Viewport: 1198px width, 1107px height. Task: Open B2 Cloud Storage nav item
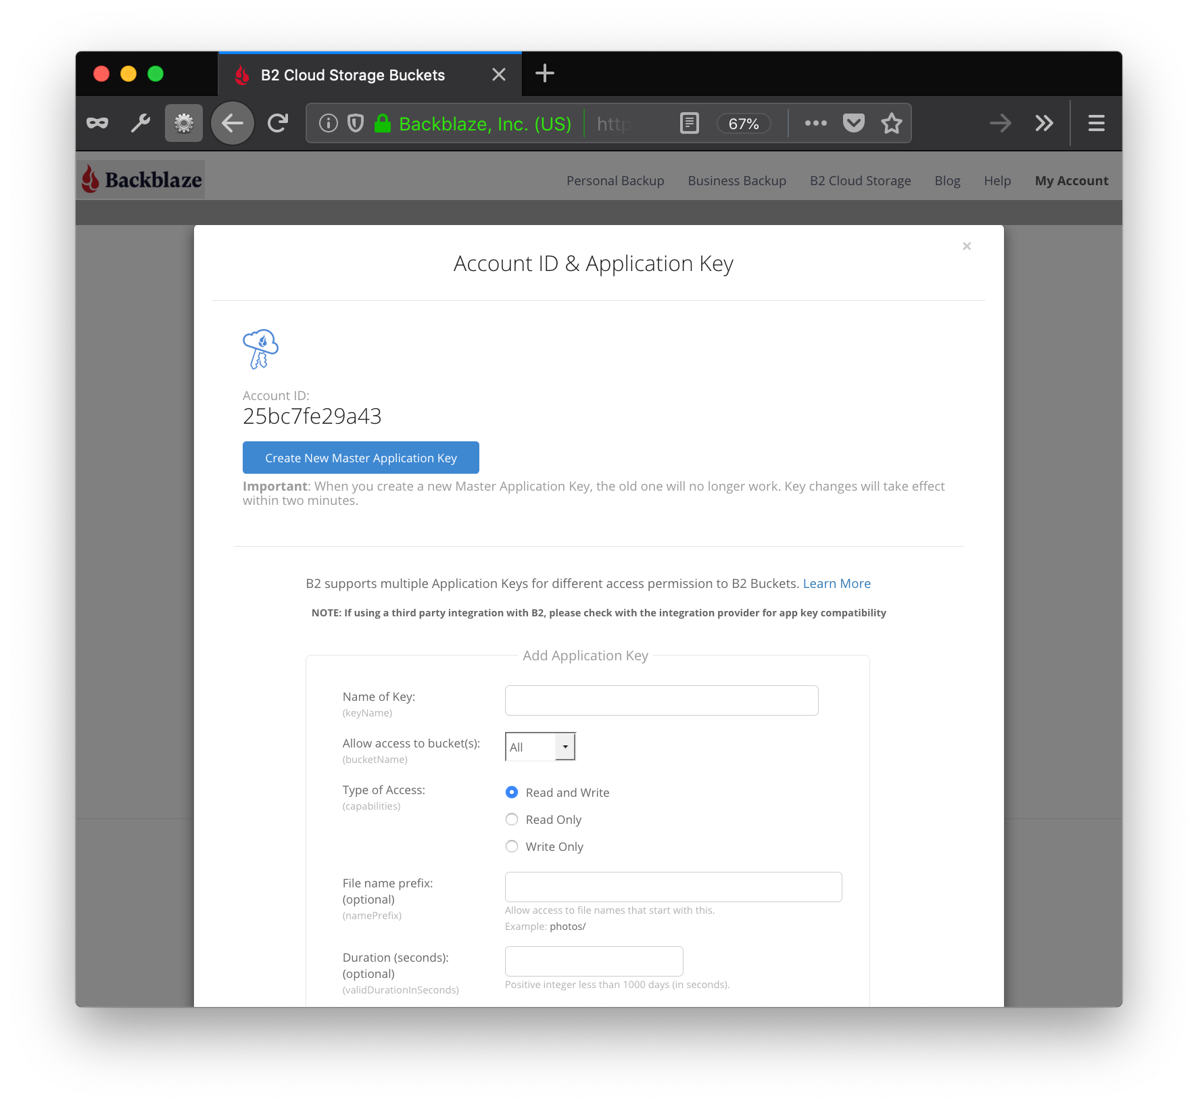click(861, 180)
